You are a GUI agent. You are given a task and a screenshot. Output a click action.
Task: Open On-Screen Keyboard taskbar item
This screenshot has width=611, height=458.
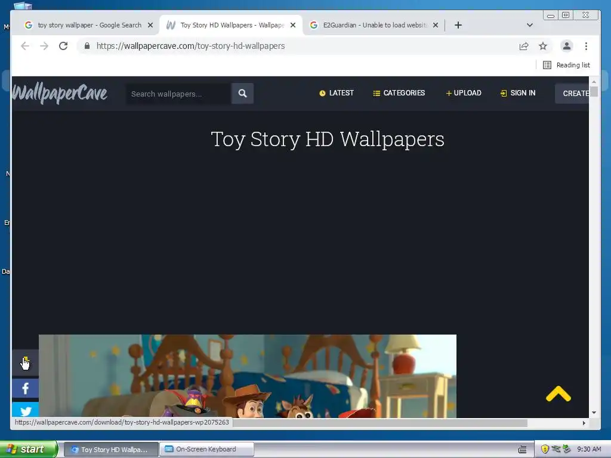point(206,449)
